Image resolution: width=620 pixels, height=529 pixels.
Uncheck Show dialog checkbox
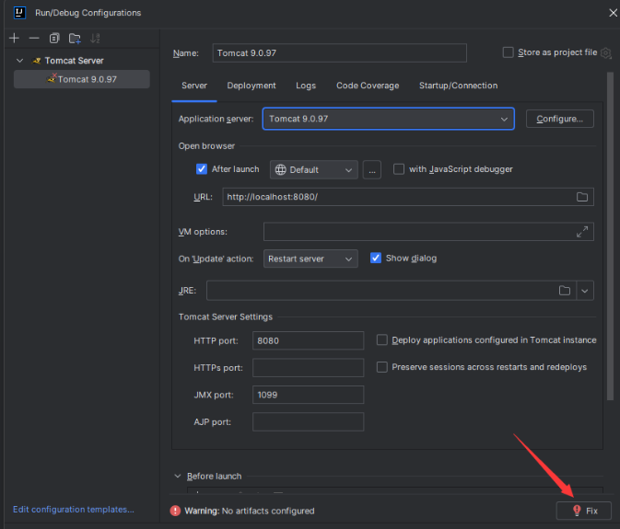[376, 259]
